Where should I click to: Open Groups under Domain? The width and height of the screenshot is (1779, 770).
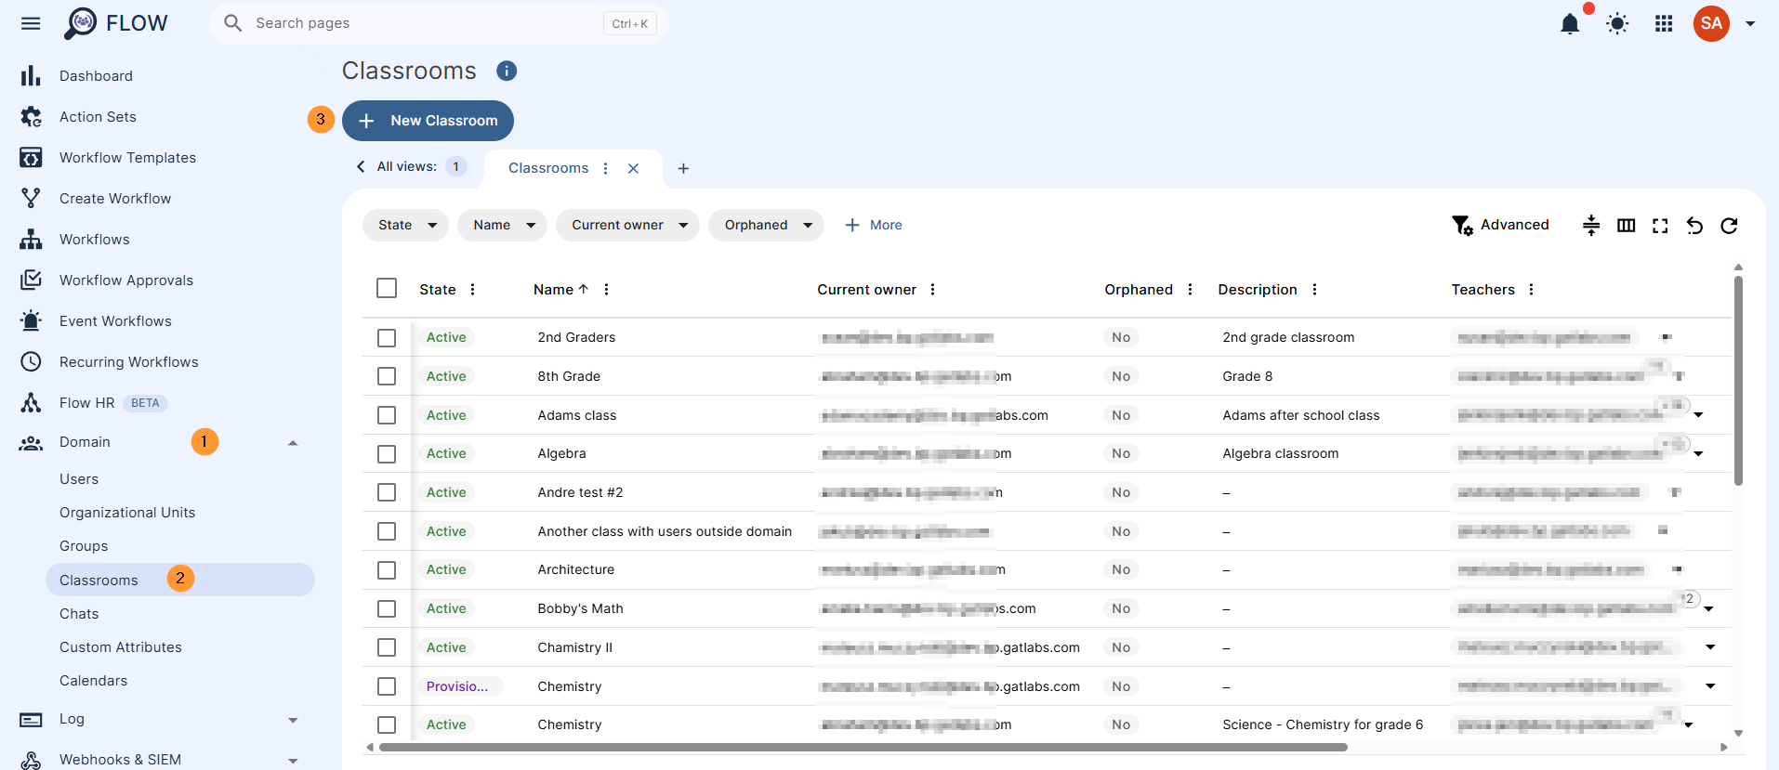pos(84,546)
